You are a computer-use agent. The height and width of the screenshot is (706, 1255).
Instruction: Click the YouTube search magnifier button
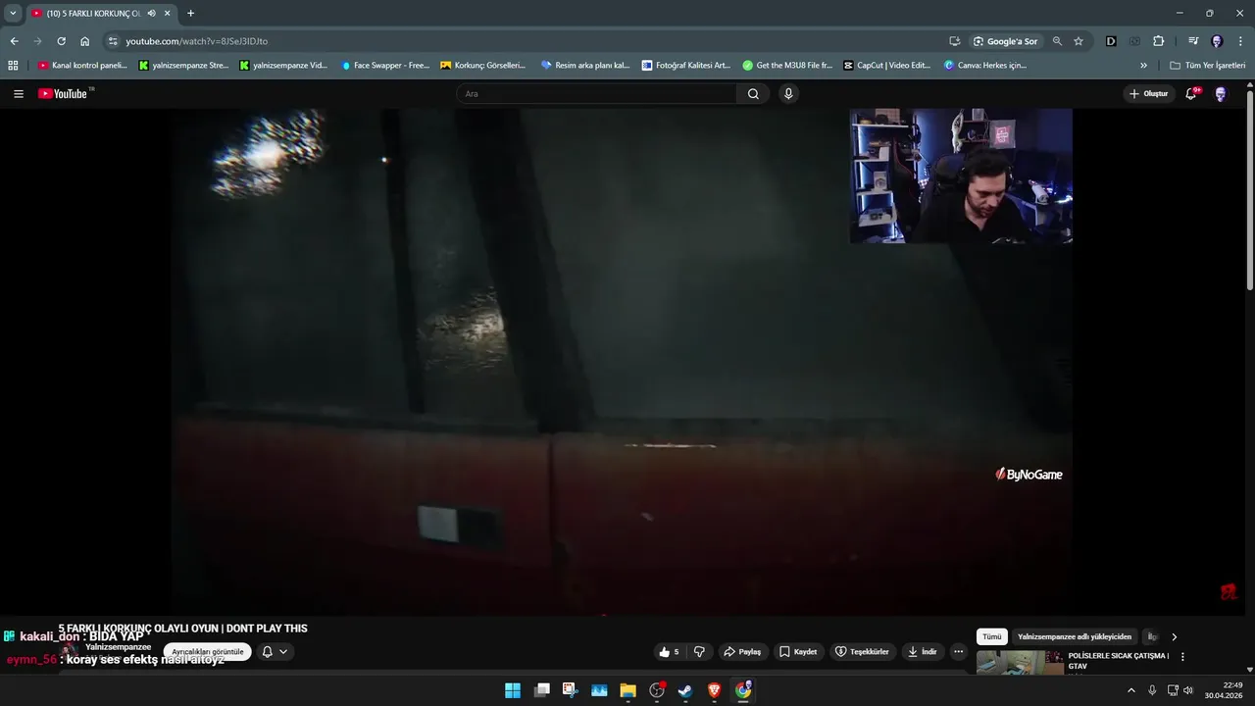[x=753, y=94]
